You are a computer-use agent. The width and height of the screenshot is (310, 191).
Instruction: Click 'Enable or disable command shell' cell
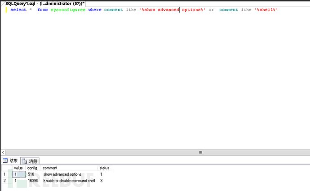click(x=69, y=181)
